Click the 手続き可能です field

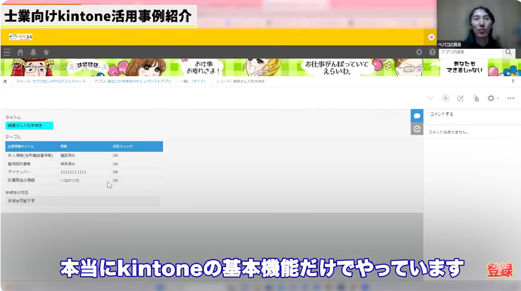82,201
